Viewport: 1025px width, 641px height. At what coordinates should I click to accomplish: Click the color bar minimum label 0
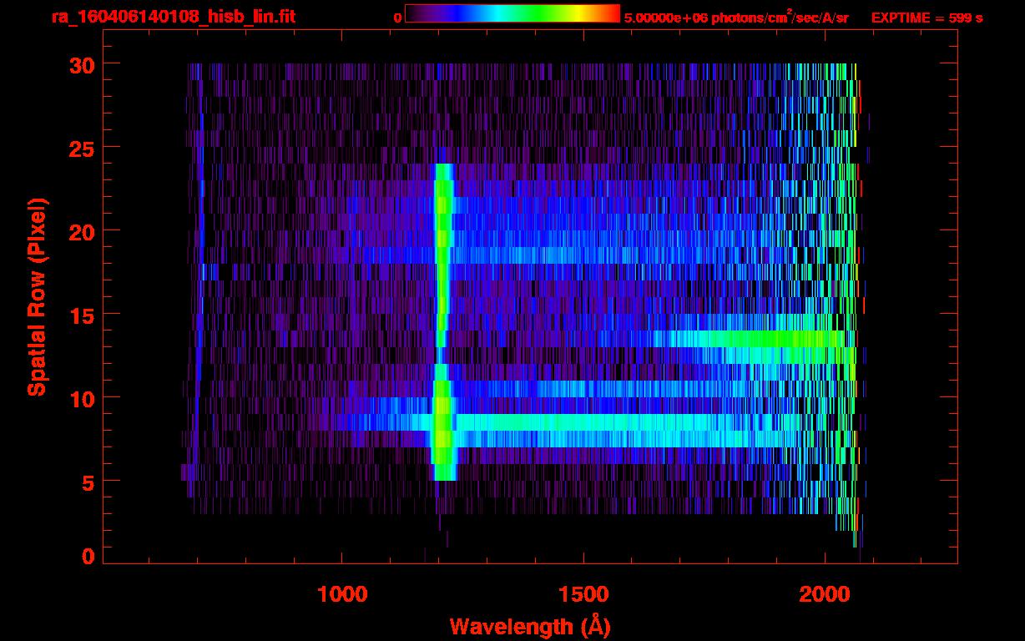tap(397, 18)
